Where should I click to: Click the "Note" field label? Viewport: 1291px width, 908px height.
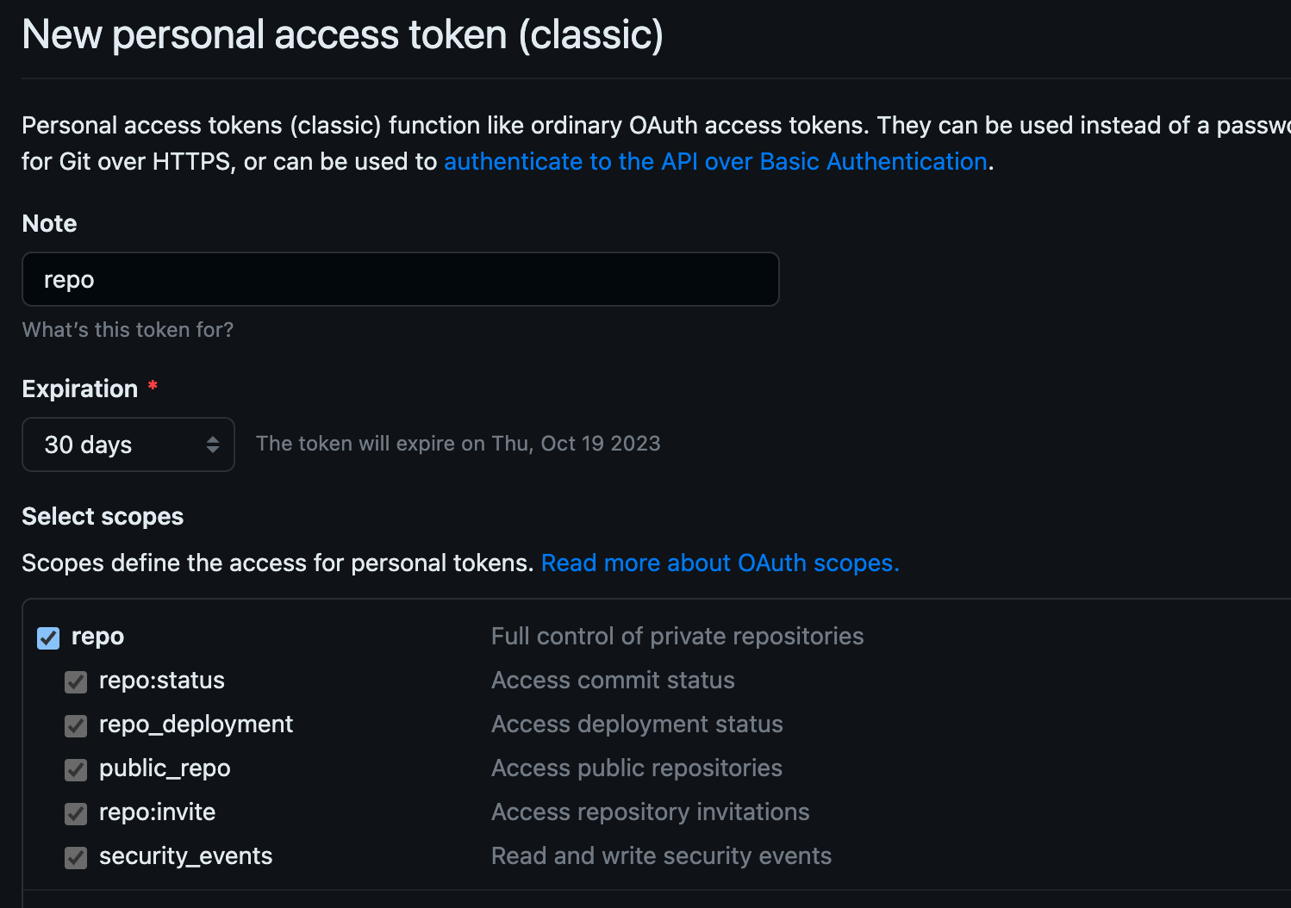pyautogui.click(x=49, y=224)
